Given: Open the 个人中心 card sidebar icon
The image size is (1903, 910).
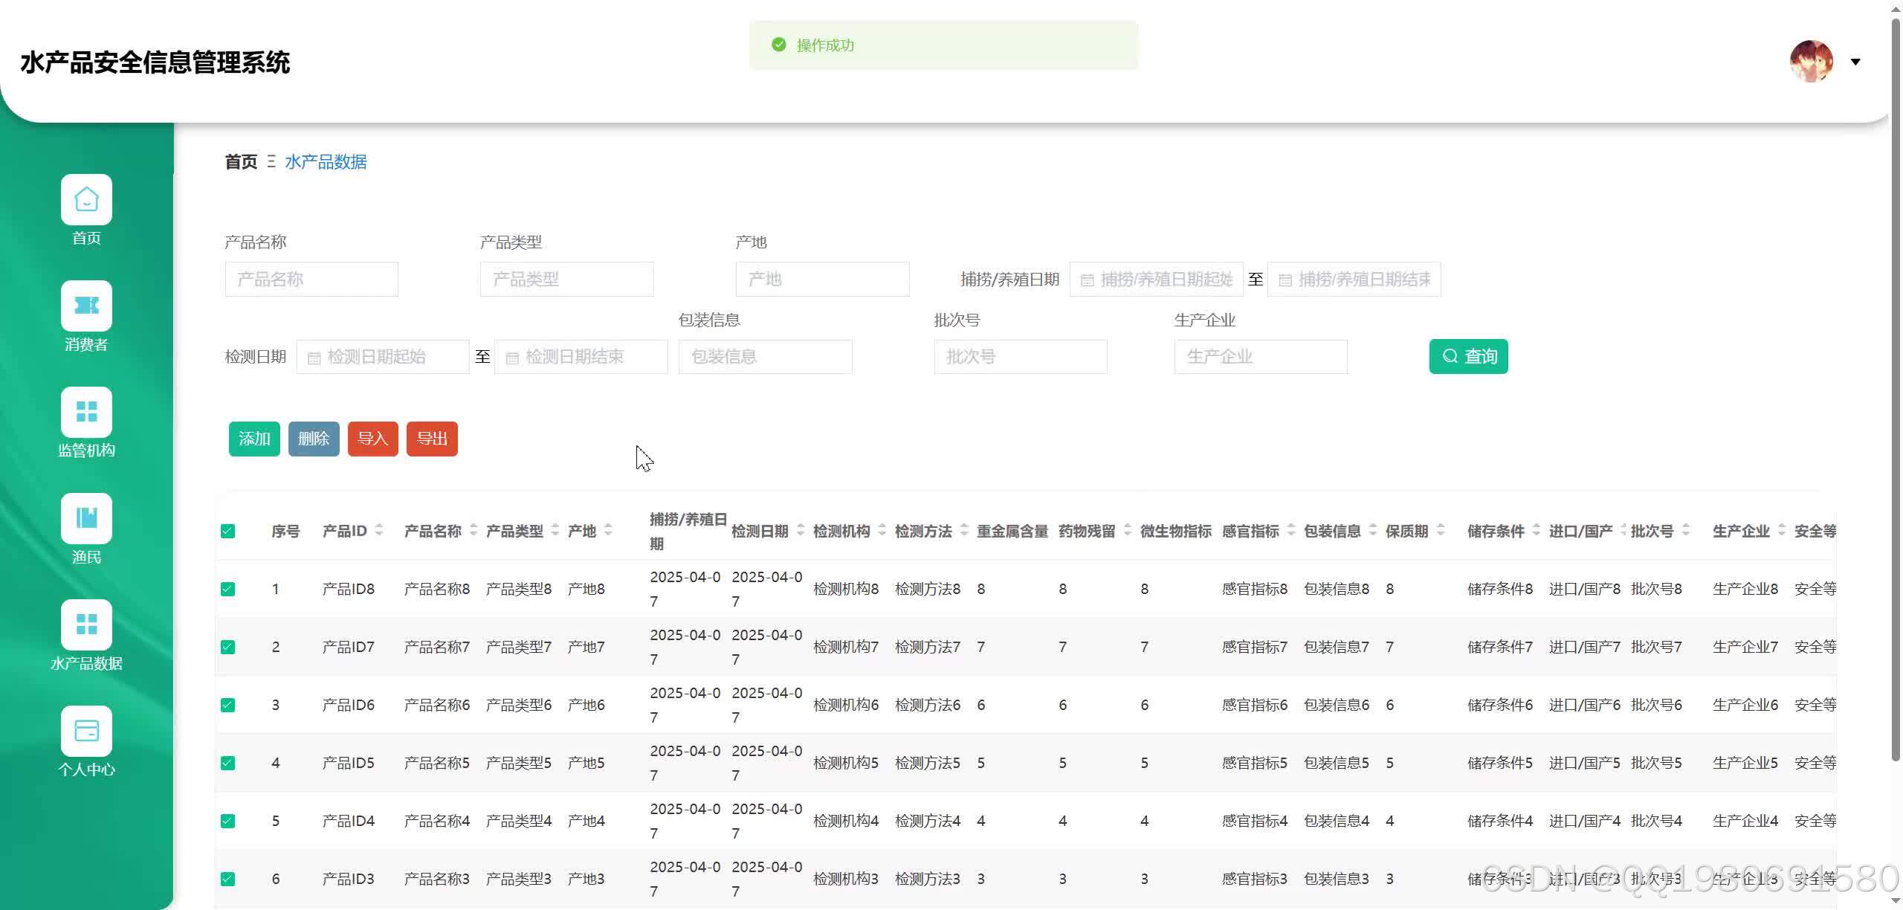Looking at the screenshot, I should [86, 731].
